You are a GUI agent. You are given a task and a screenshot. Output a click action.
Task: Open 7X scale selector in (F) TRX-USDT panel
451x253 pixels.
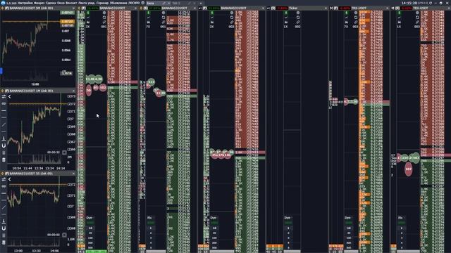tap(346, 27)
